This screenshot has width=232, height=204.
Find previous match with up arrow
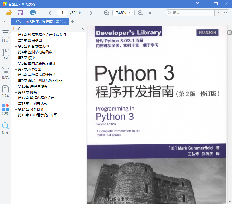(218, 13)
